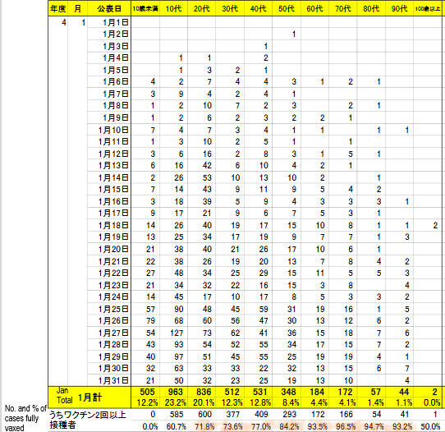Viewport: 445px width, 432px height.
Task: Click the date cell 1月31日
Action: click(x=109, y=380)
